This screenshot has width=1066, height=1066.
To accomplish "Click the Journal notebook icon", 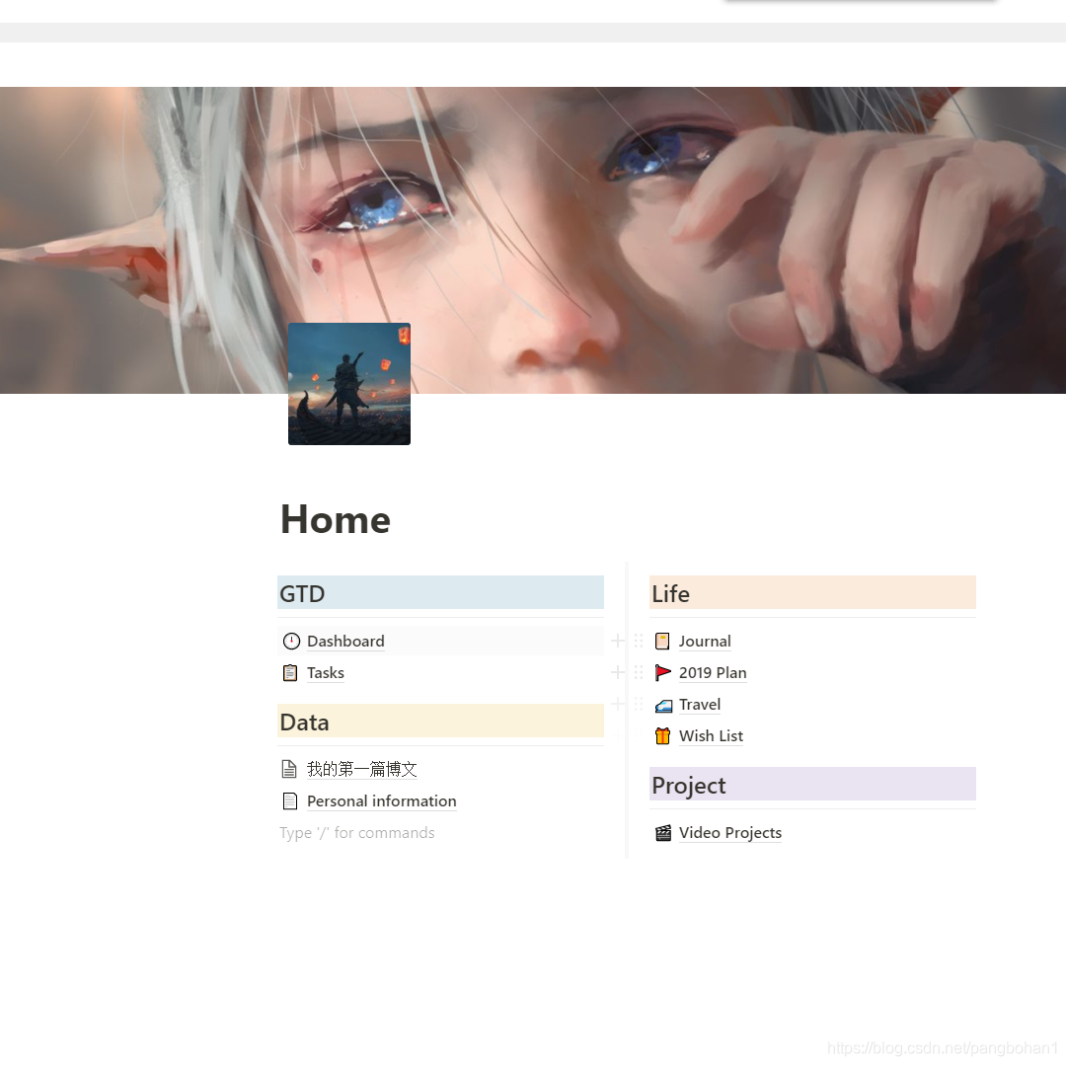I will (662, 642).
